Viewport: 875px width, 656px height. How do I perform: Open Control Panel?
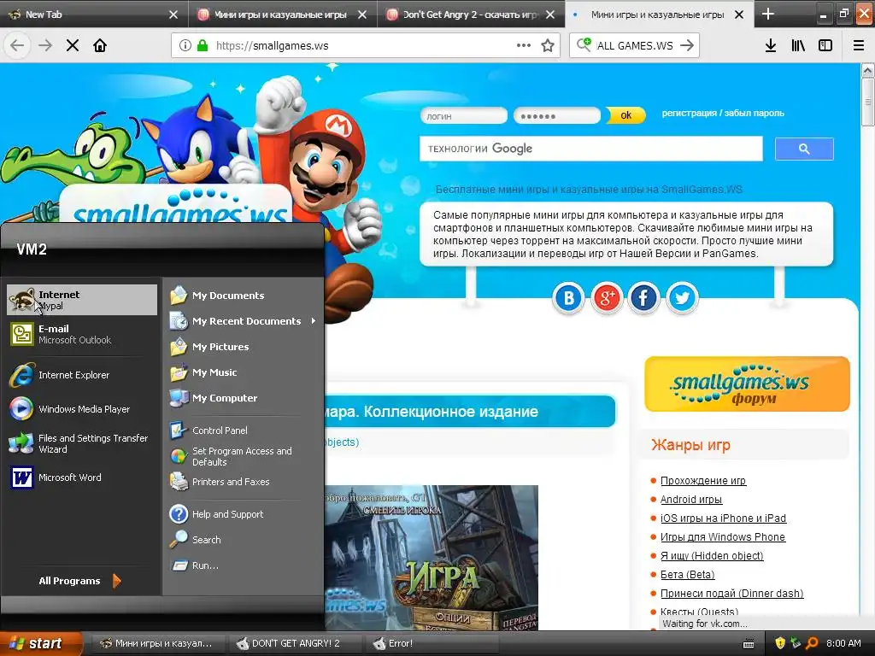pyautogui.click(x=244, y=430)
